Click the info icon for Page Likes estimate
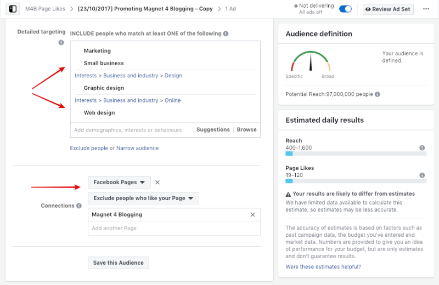439x285 pixels. click(421, 175)
